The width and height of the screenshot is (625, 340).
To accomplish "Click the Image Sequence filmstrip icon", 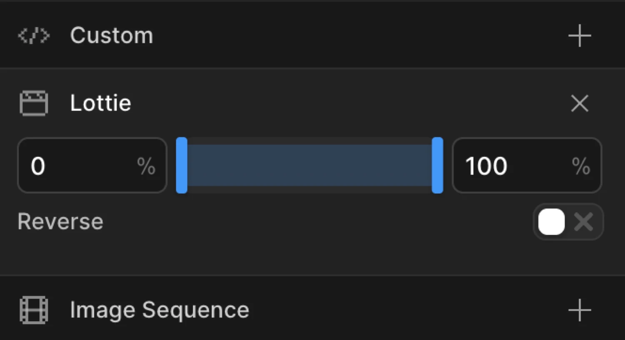I will point(33,310).
